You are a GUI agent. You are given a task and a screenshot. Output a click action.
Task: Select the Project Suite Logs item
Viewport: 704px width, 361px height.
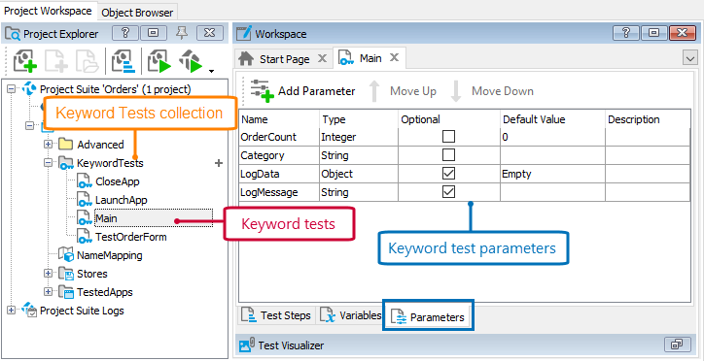(82, 311)
